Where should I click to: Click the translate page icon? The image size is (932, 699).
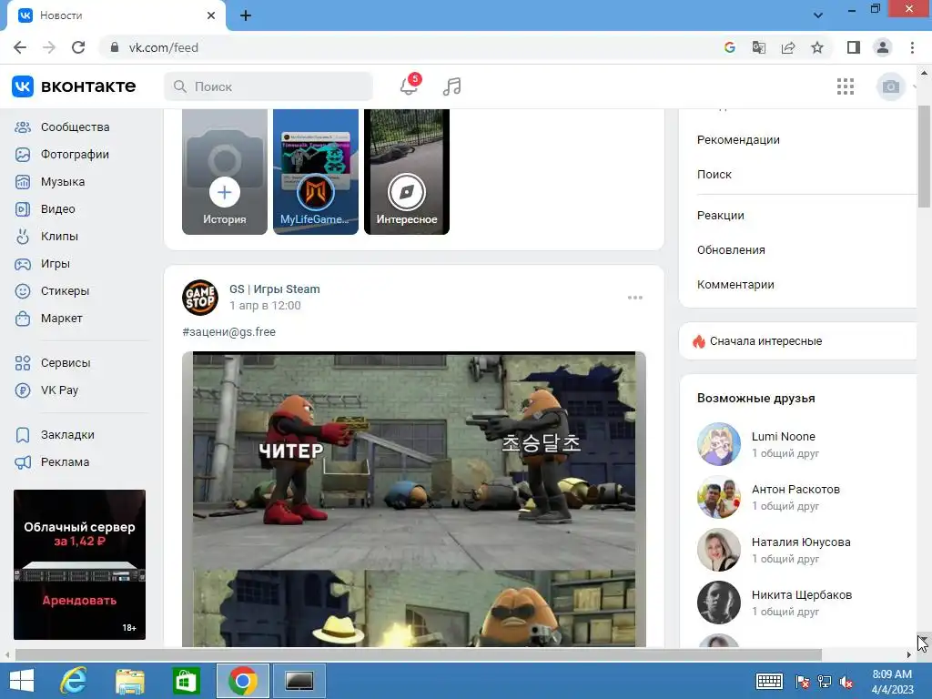point(758,47)
